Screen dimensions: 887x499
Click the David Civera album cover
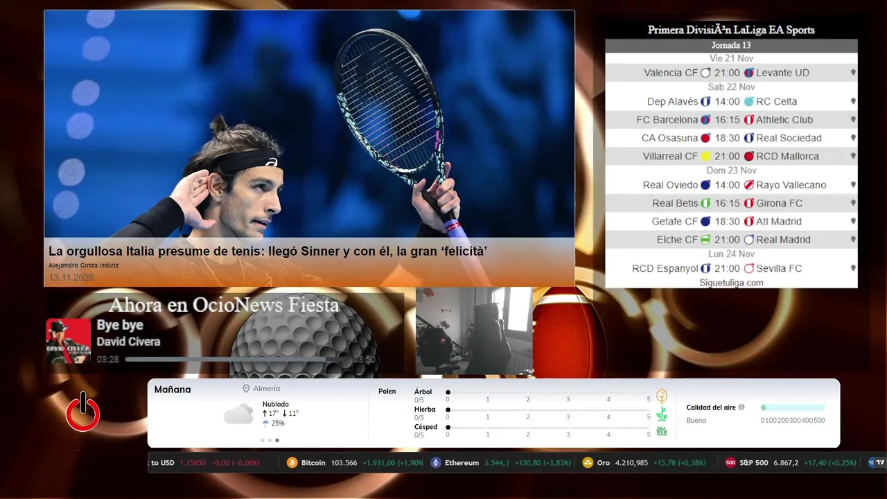69,341
